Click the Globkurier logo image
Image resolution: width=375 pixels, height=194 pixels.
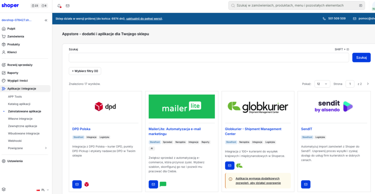(x=258, y=107)
